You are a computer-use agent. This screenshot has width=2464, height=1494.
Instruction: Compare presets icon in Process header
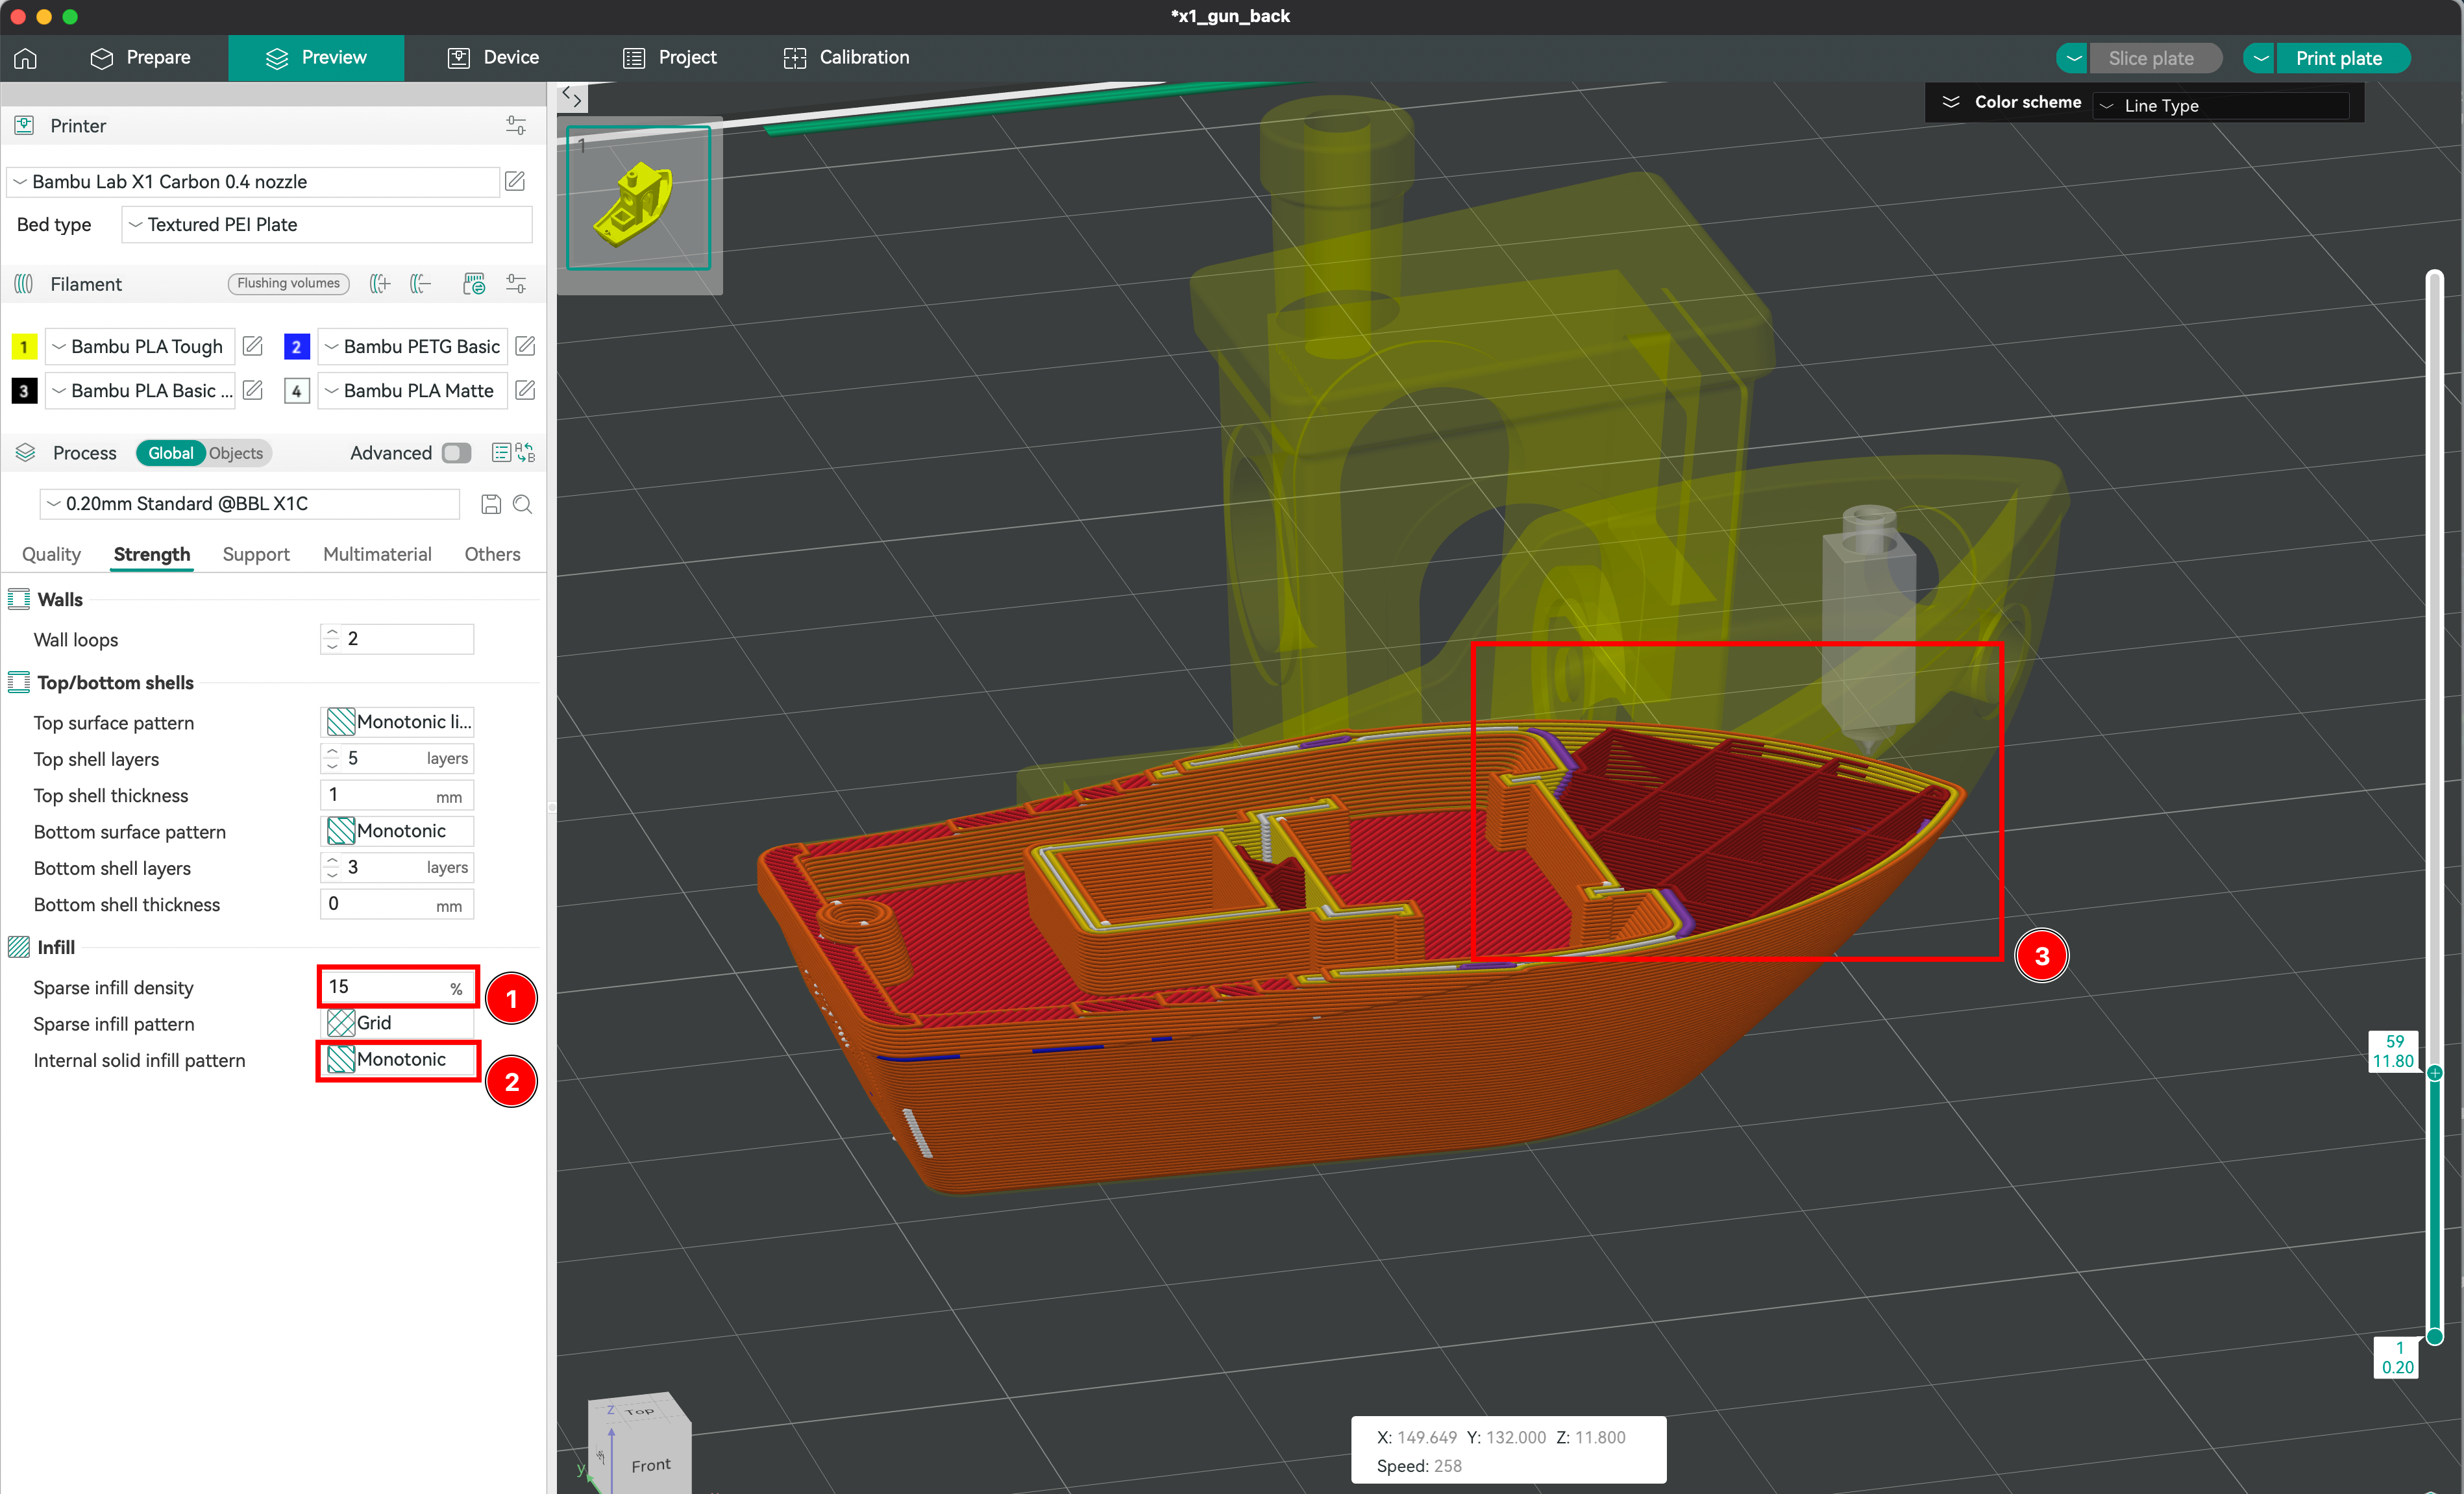point(526,453)
